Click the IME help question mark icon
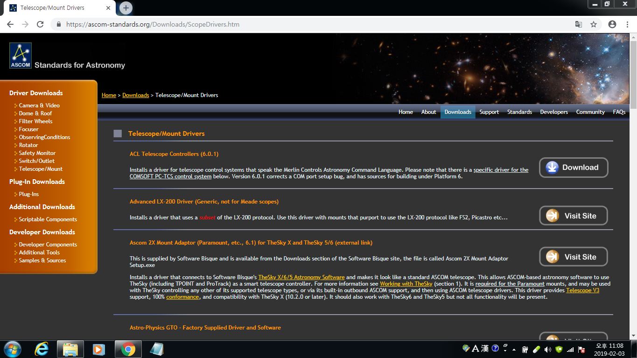637x358 pixels. pyautogui.click(x=495, y=348)
